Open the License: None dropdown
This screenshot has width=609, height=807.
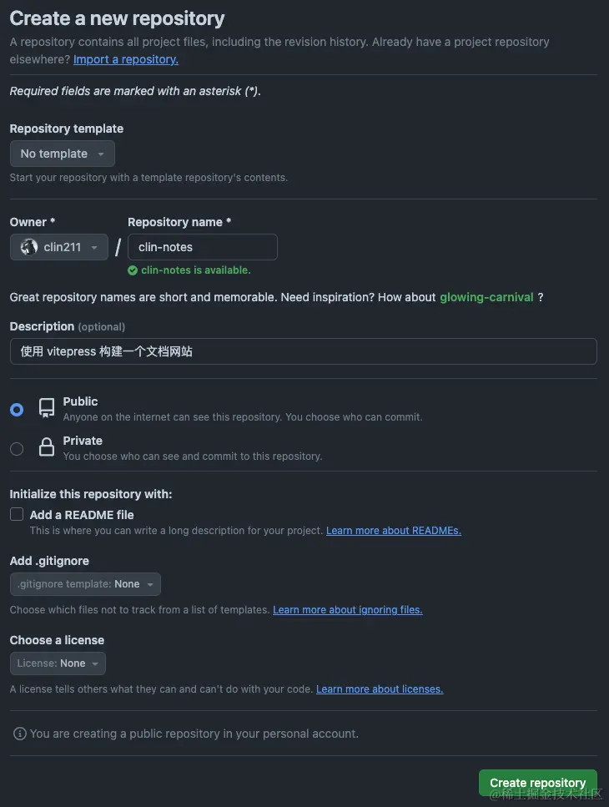(57, 663)
